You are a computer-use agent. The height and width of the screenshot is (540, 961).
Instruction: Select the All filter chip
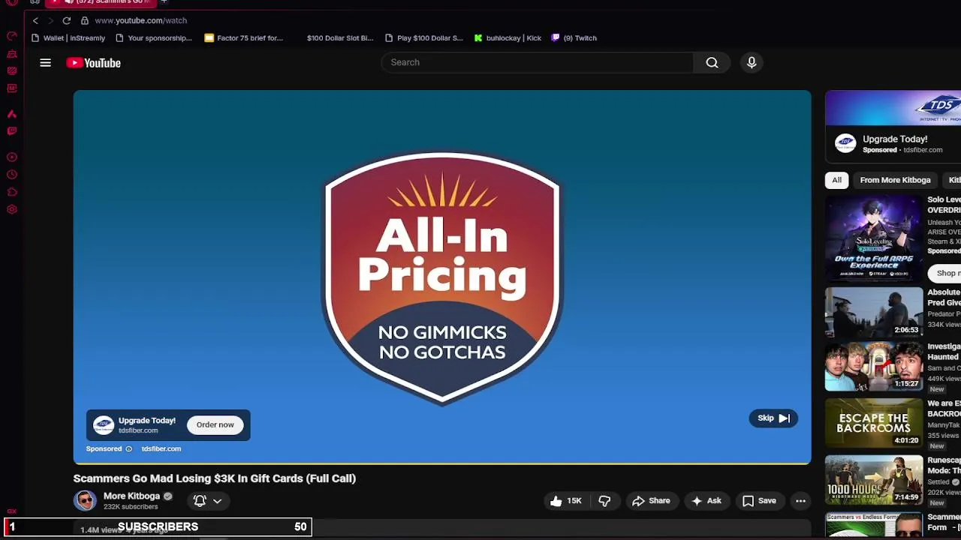pos(836,180)
